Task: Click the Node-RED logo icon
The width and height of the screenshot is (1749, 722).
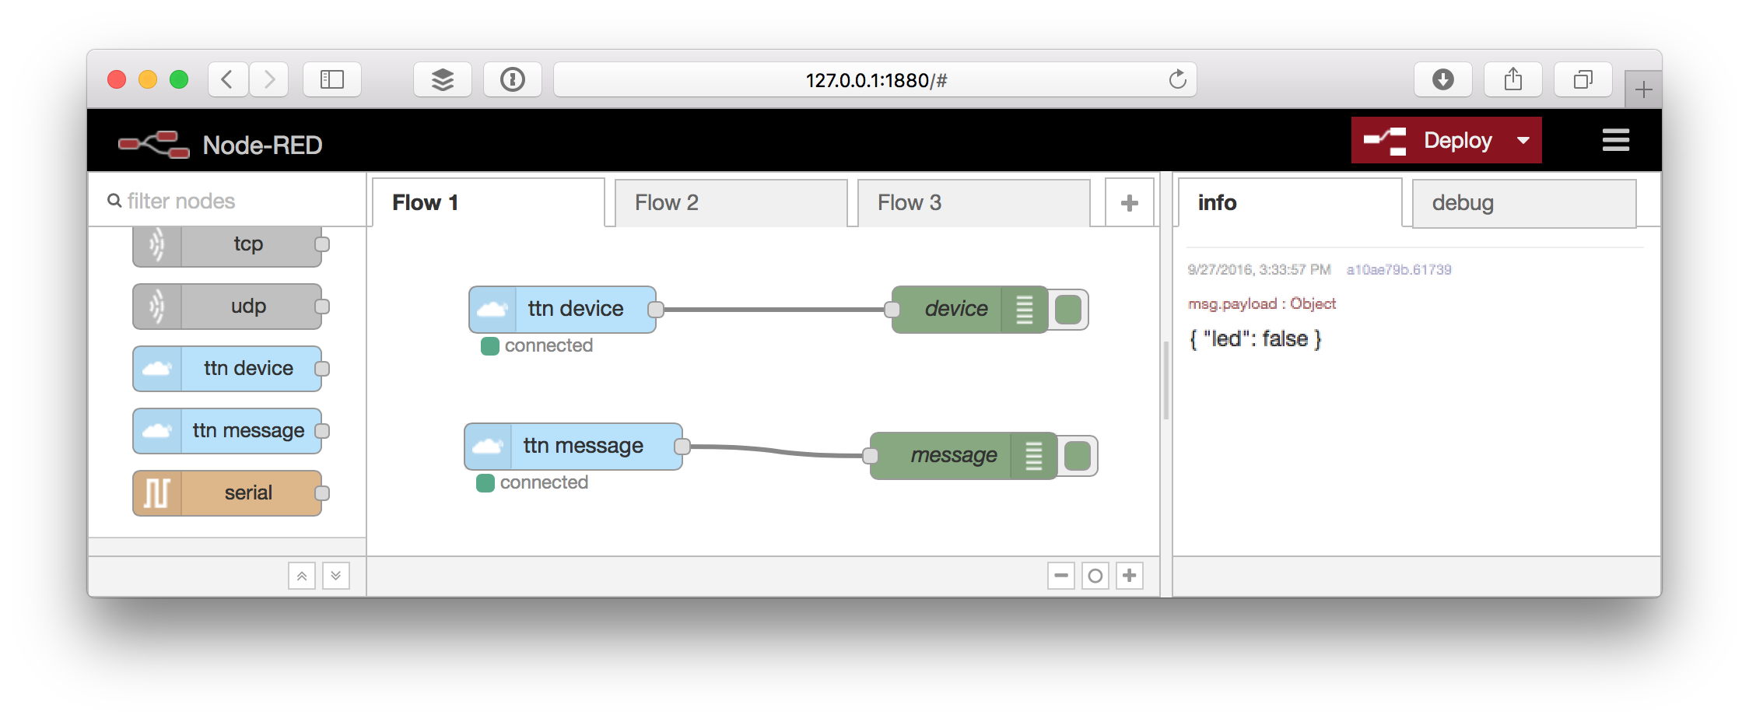Action: click(x=154, y=145)
